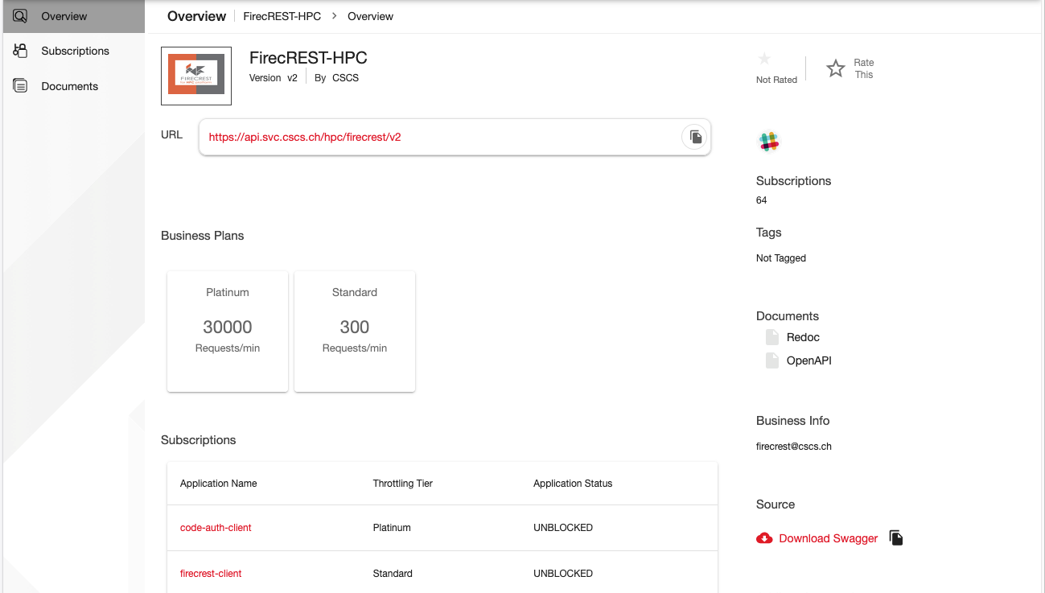This screenshot has height=593, width=1045.
Task: Click the Rate This label
Action: [864, 68]
